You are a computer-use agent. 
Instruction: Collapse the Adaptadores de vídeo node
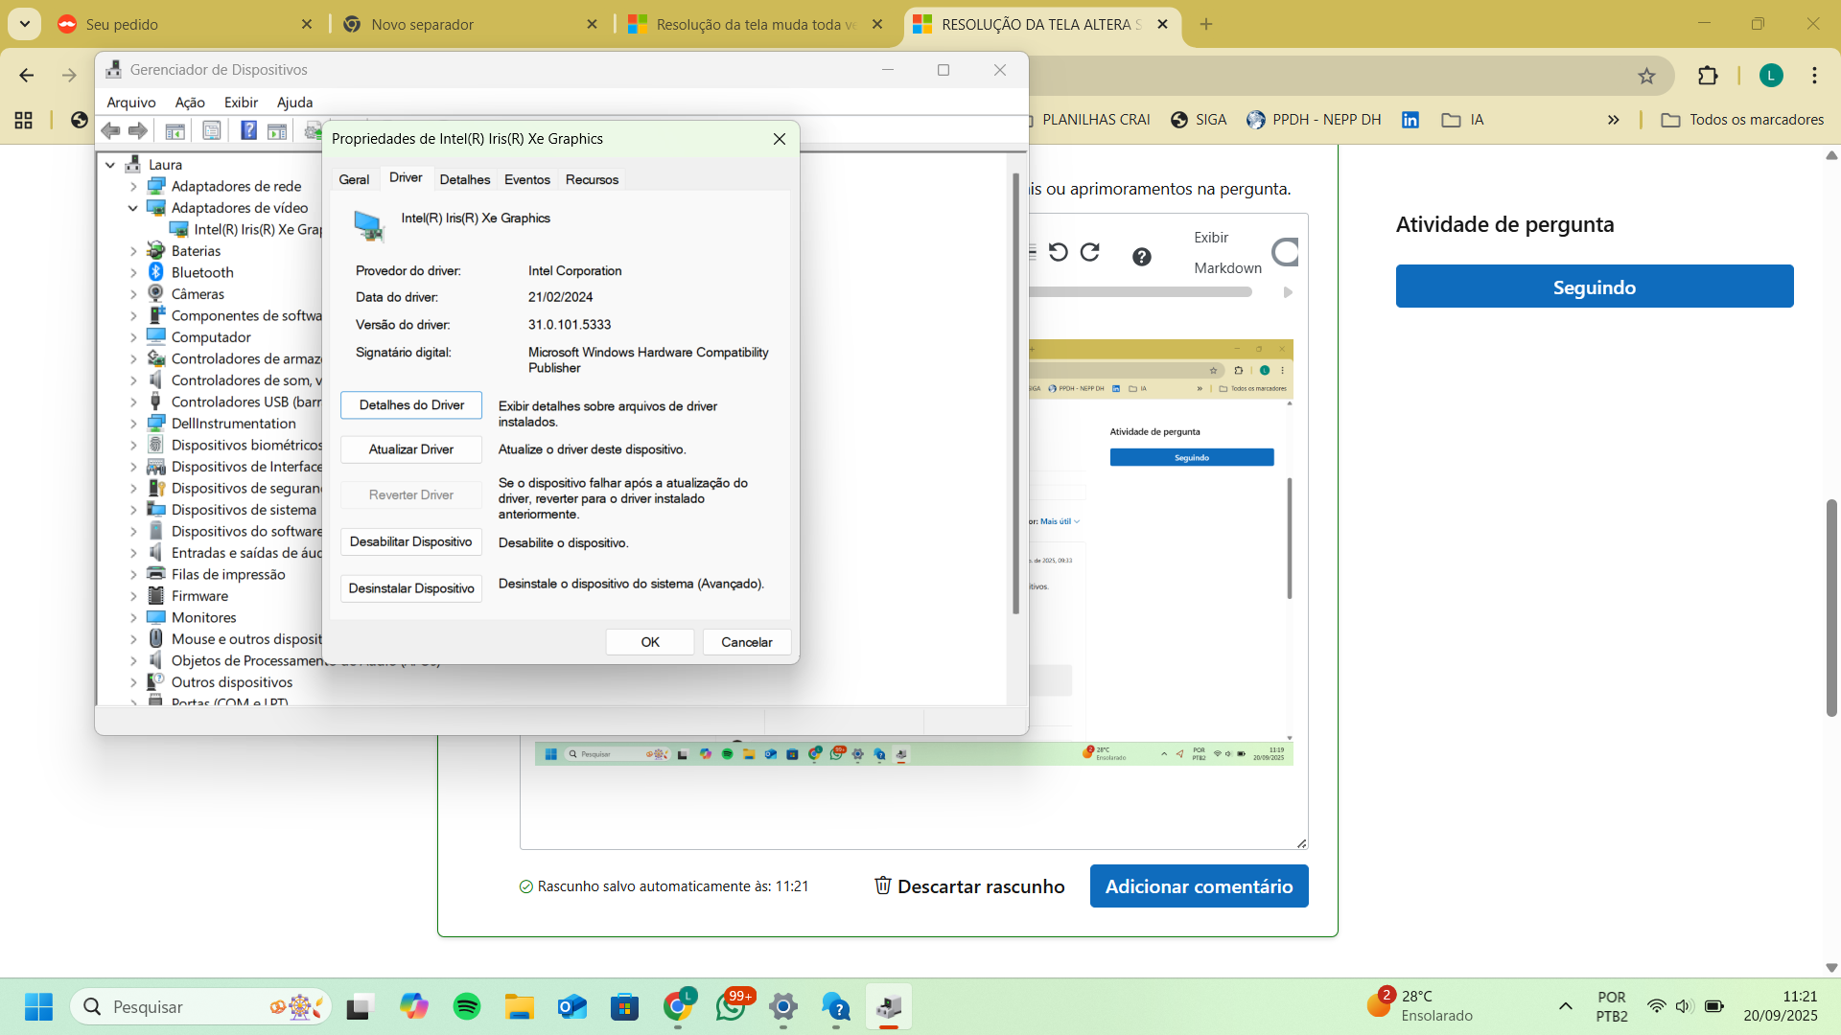[x=133, y=208]
